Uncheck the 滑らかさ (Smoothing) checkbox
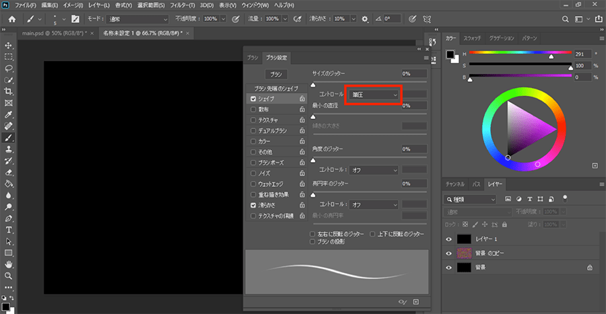Image resolution: width=606 pixels, height=314 pixels. pos(253,205)
